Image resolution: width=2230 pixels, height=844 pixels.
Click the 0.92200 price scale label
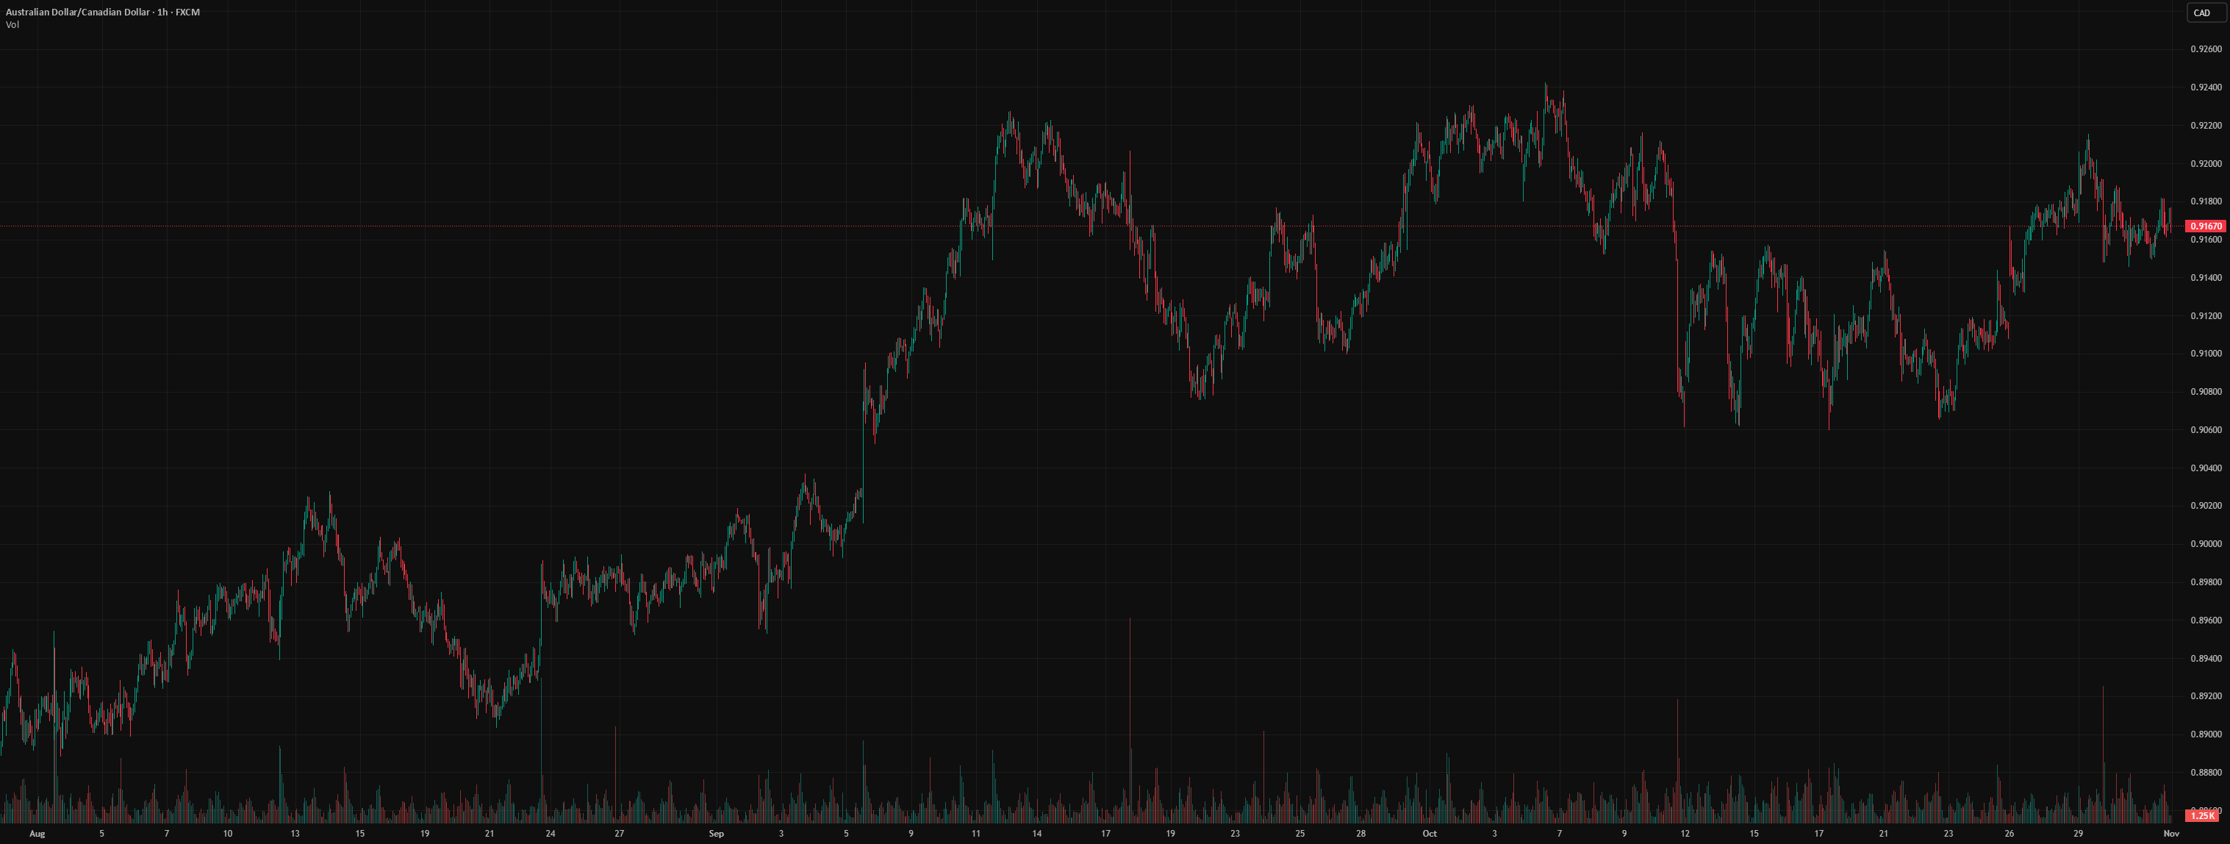coord(2206,126)
